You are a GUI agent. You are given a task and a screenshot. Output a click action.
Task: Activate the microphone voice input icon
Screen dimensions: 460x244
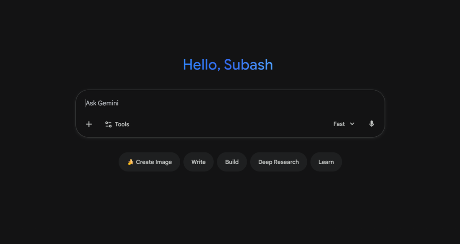[x=372, y=124]
